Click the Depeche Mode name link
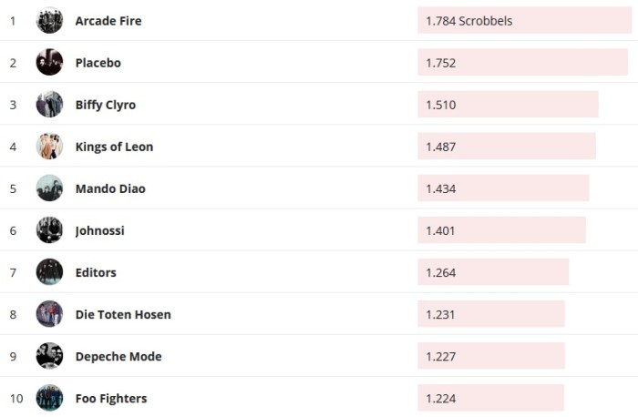638x417 pixels. coord(118,356)
